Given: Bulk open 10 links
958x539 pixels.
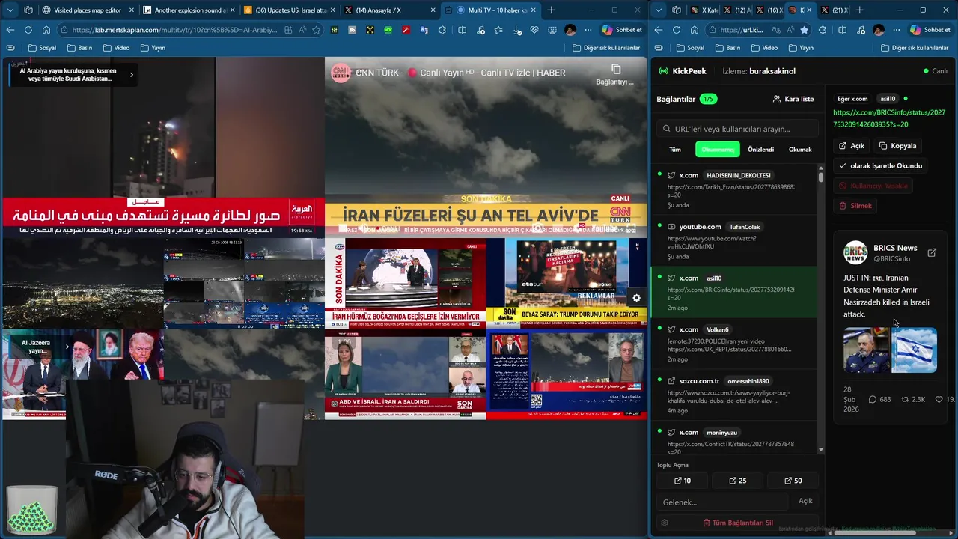Looking at the screenshot, I should click(x=683, y=481).
